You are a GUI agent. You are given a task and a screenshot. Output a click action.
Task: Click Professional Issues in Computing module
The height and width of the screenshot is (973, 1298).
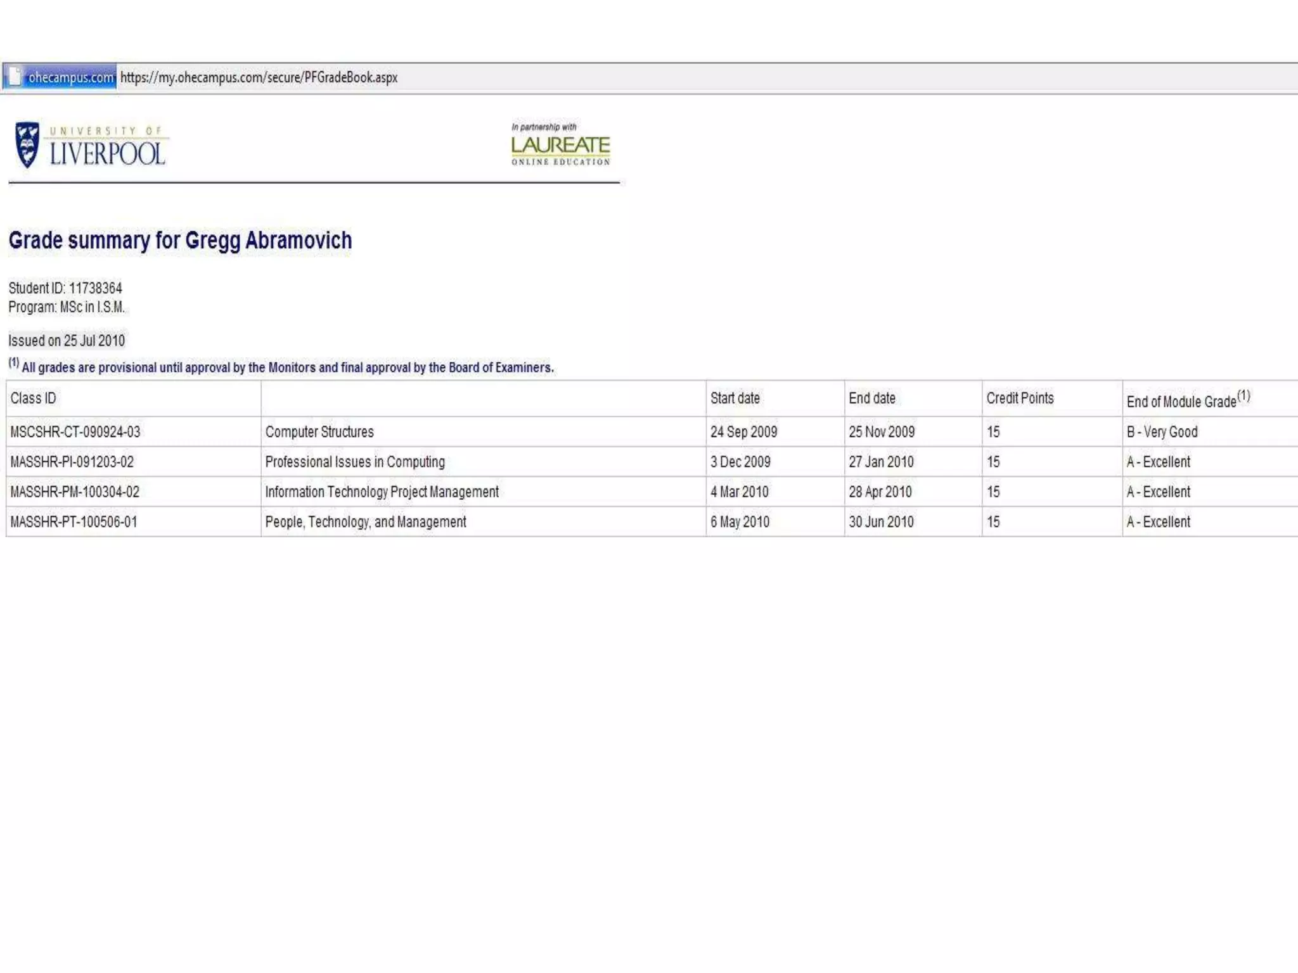coord(354,462)
